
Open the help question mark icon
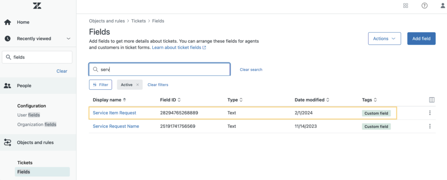424,6
